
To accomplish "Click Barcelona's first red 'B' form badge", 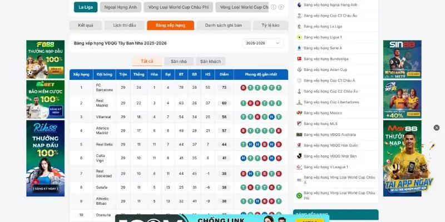I will 243,88.
